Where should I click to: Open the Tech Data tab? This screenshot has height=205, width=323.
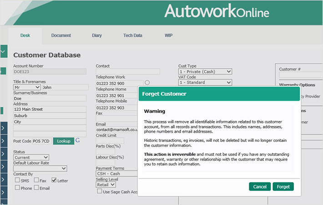[x=133, y=35]
